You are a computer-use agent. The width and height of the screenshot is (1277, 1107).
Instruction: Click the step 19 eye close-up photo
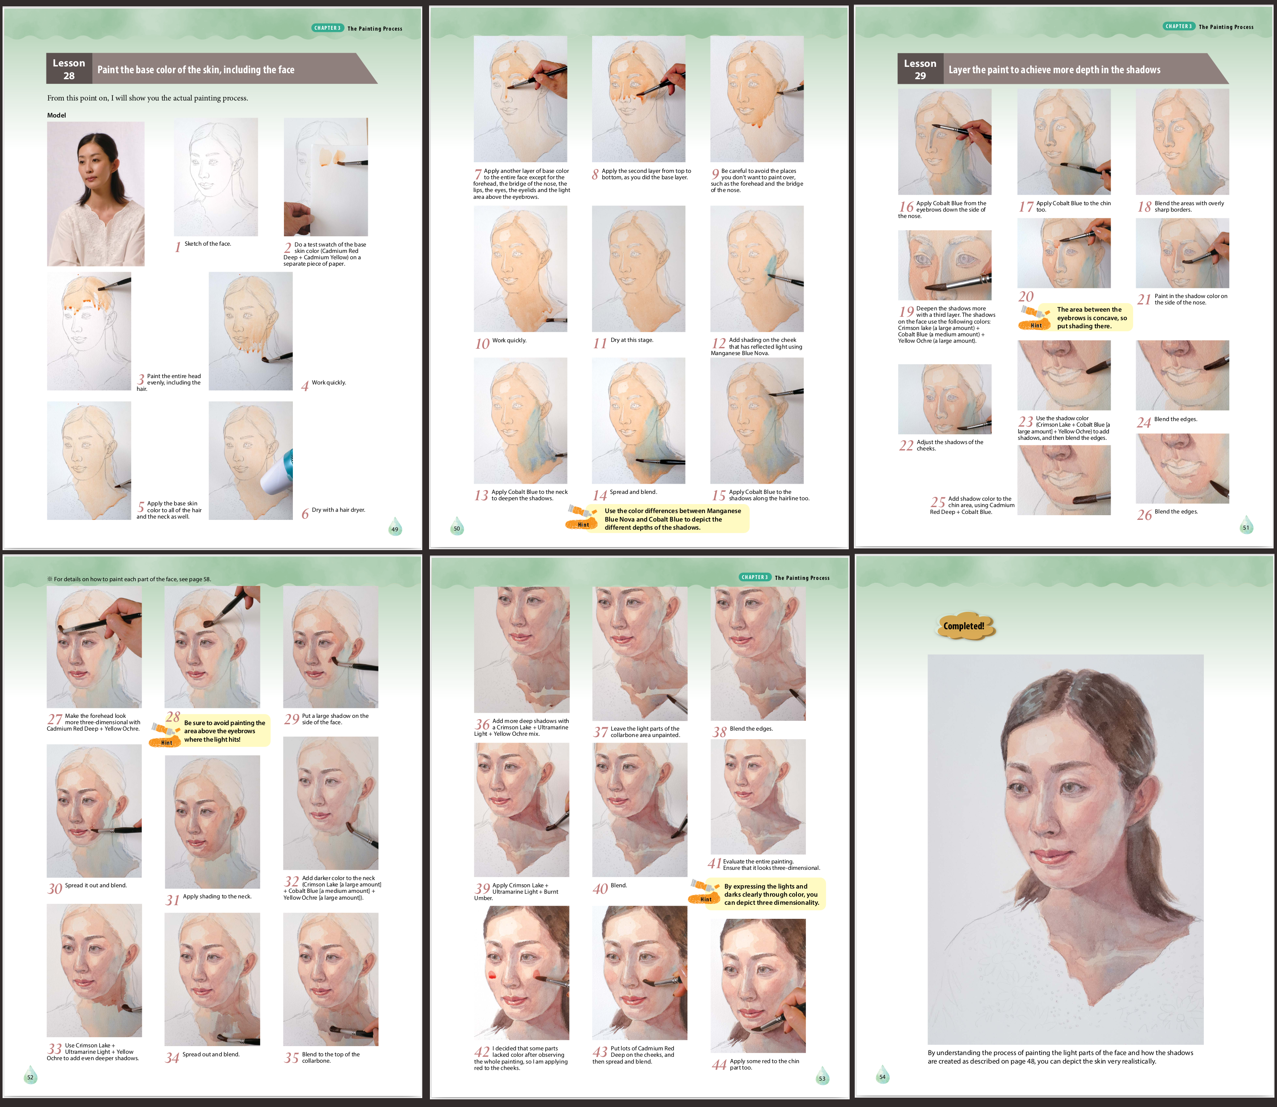[944, 265]
